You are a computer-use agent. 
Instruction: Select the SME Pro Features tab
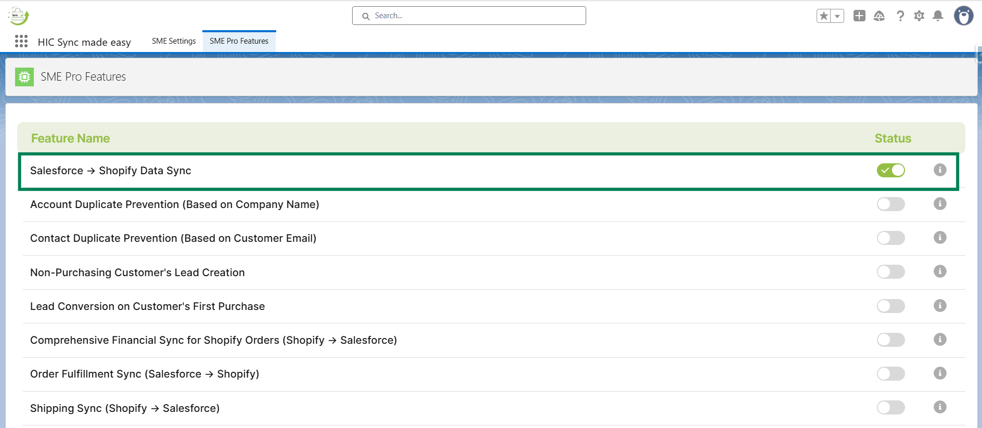tap(239, 41)
